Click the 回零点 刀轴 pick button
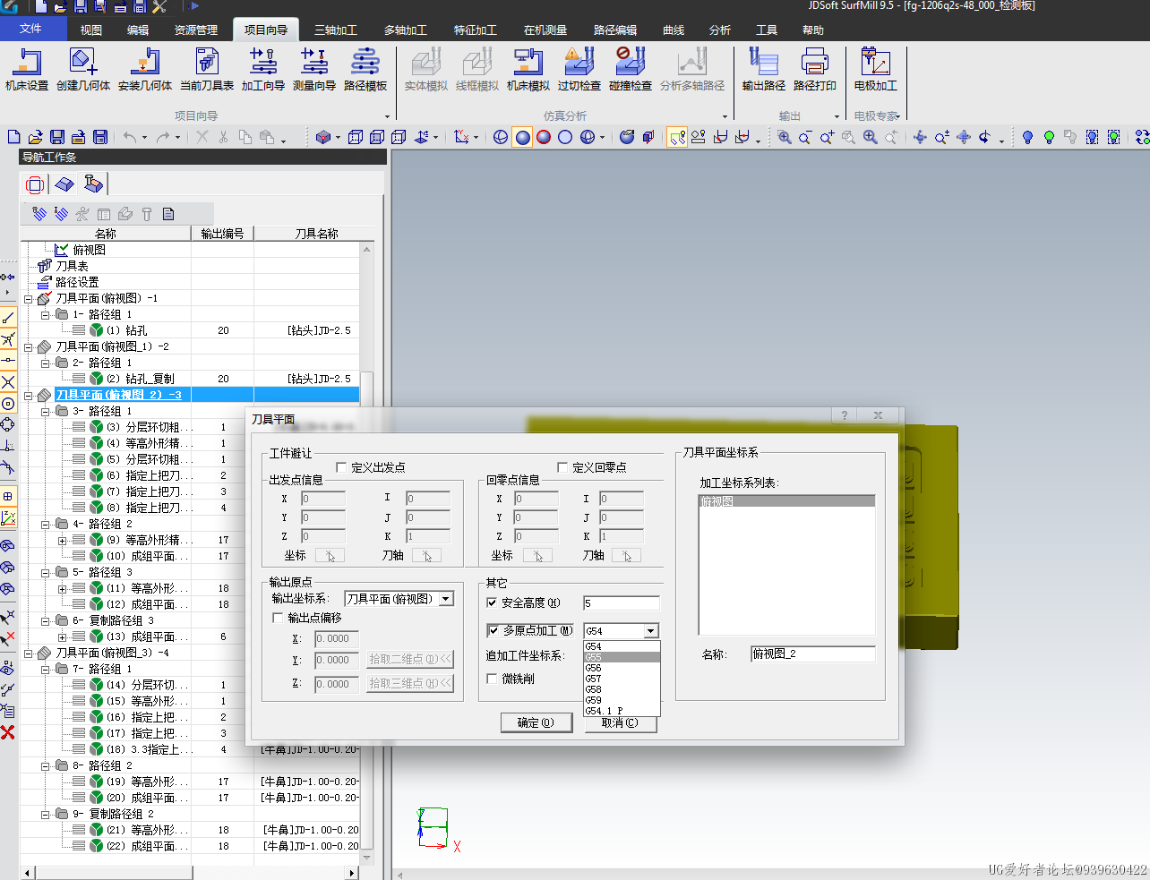Screen dimensions: 1150x880 point(626,556)
